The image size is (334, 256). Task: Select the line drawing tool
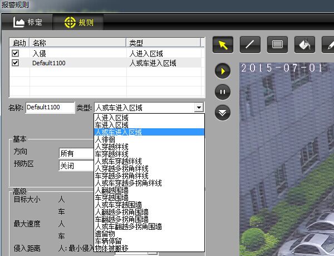point(250,45)
